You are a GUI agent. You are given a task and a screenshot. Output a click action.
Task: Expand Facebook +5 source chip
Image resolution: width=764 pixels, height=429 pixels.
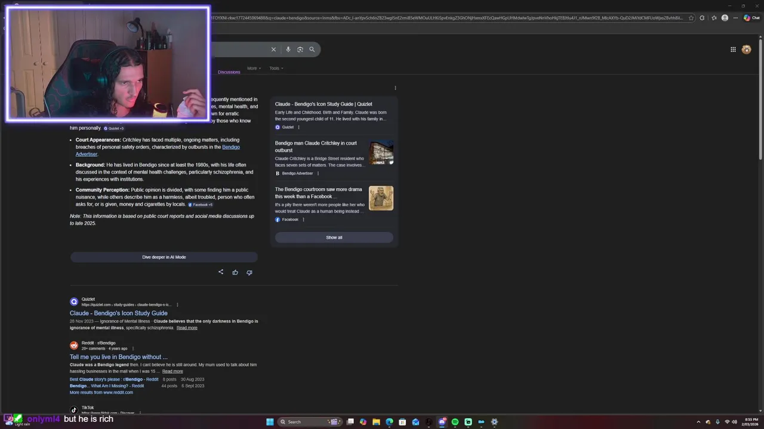point(201,204)
